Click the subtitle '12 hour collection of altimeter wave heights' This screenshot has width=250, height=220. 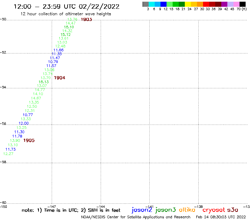[x=66, y=14]
